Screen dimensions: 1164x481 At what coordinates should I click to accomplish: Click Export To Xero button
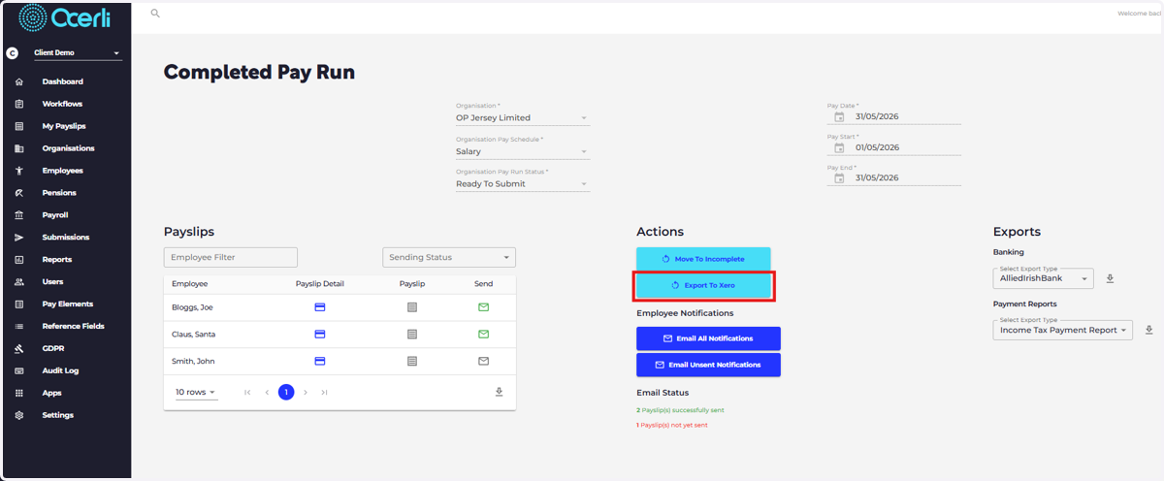tap(703, 286)
